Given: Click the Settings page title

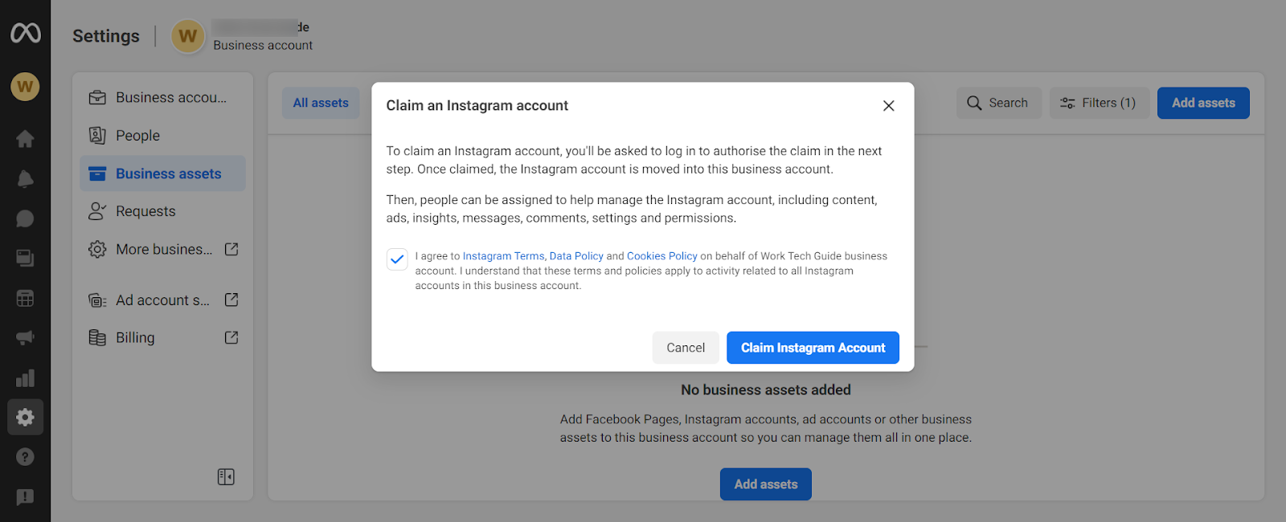Looking at the screenshot, I should (x=106, y=36).
